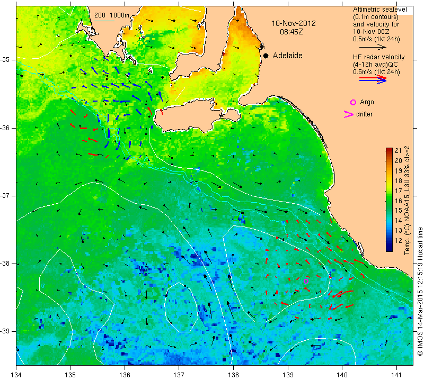Click the 'HF radar velocity' legend text
This screenshot has width=424, height=381.
click(379, 57)
